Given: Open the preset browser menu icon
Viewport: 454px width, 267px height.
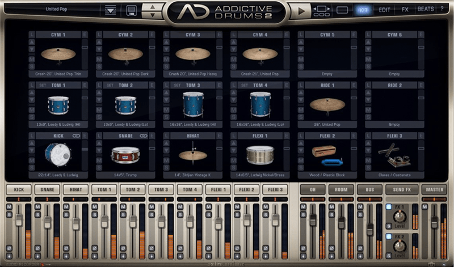Looking at the screenshot, I should coord(110,10).
